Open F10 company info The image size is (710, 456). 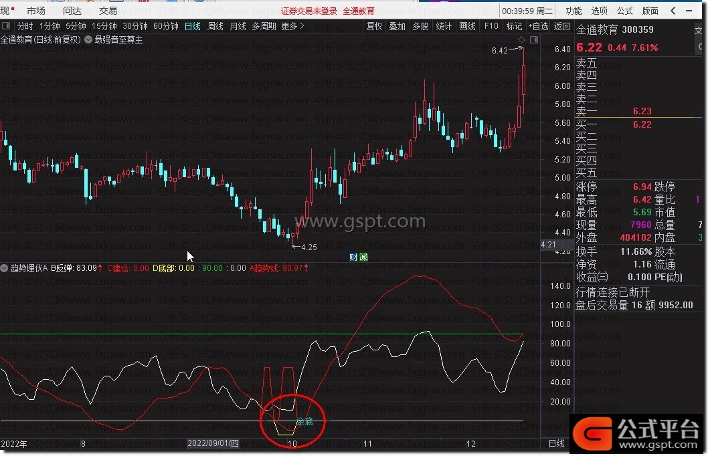tap(491, 26)
